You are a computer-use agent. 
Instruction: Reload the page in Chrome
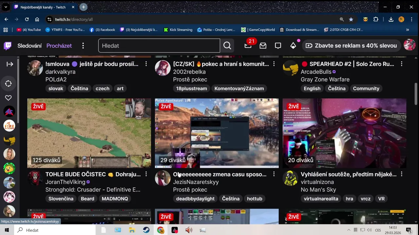coord(27,19)
